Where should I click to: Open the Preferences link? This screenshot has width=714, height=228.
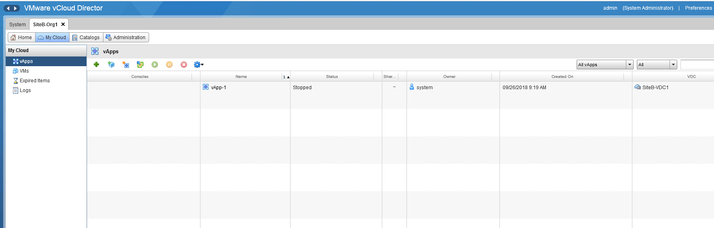pyautogui.click(x=698, y=8)
